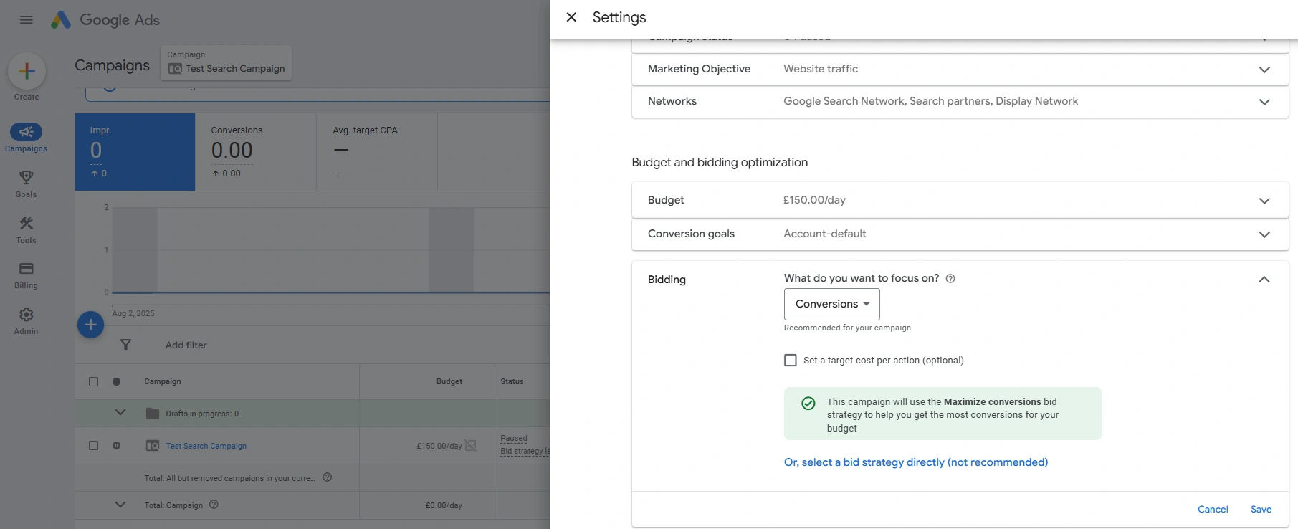Click help icon beside focus question

[x=950, y=279]
